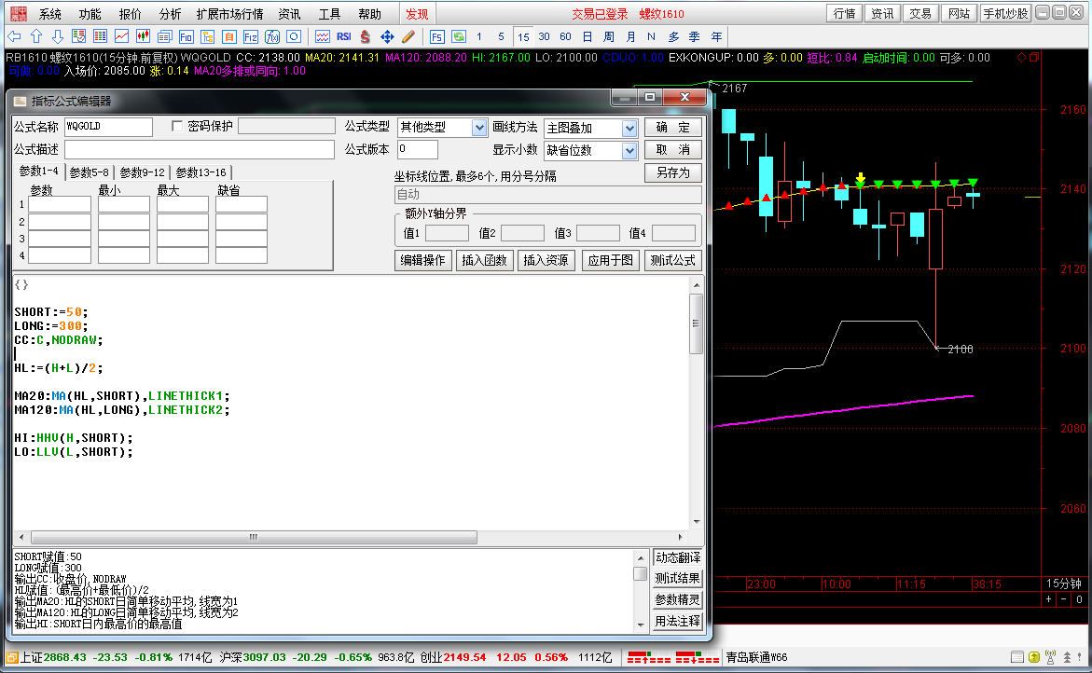The height and width of the screenshot is (673, 1092).
Task: Click the 公式描述 description input field
Action: tap(200, 150)
